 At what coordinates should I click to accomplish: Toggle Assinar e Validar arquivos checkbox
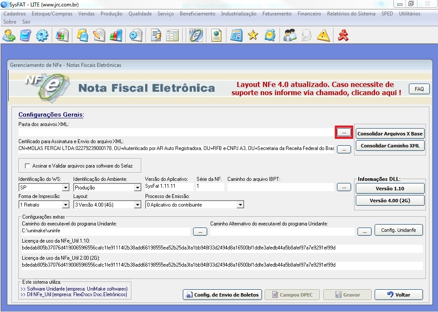point(27,166)
